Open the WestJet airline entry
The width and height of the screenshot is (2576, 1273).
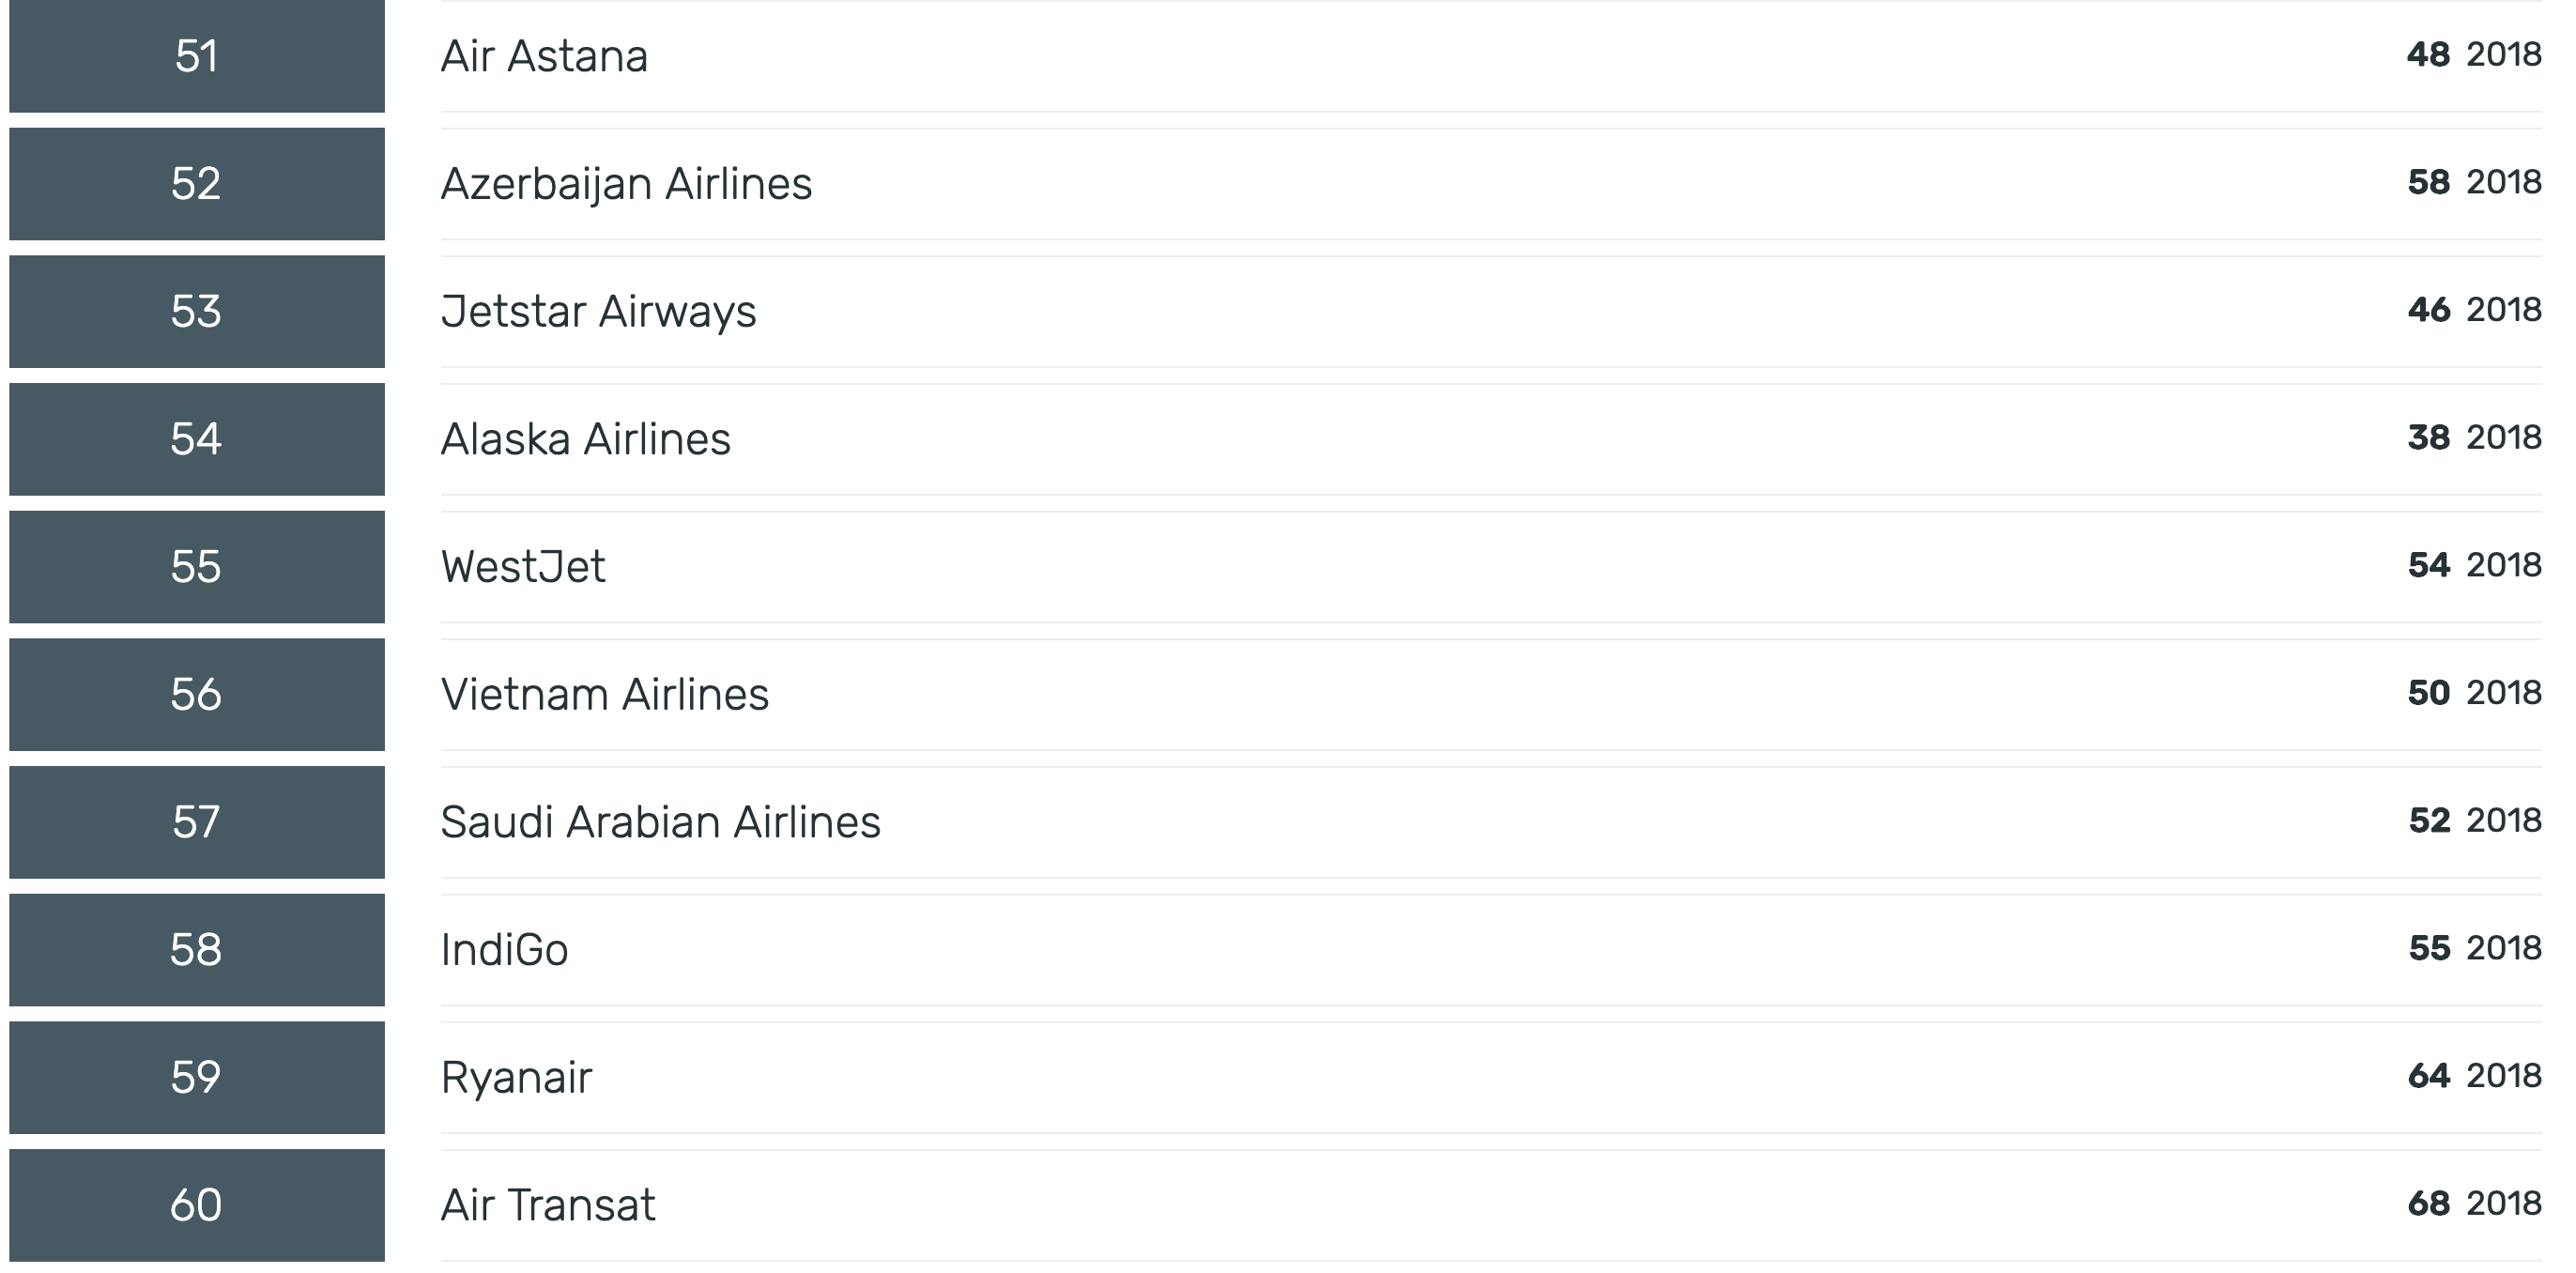pyautogui.click(x=523, y=567)
